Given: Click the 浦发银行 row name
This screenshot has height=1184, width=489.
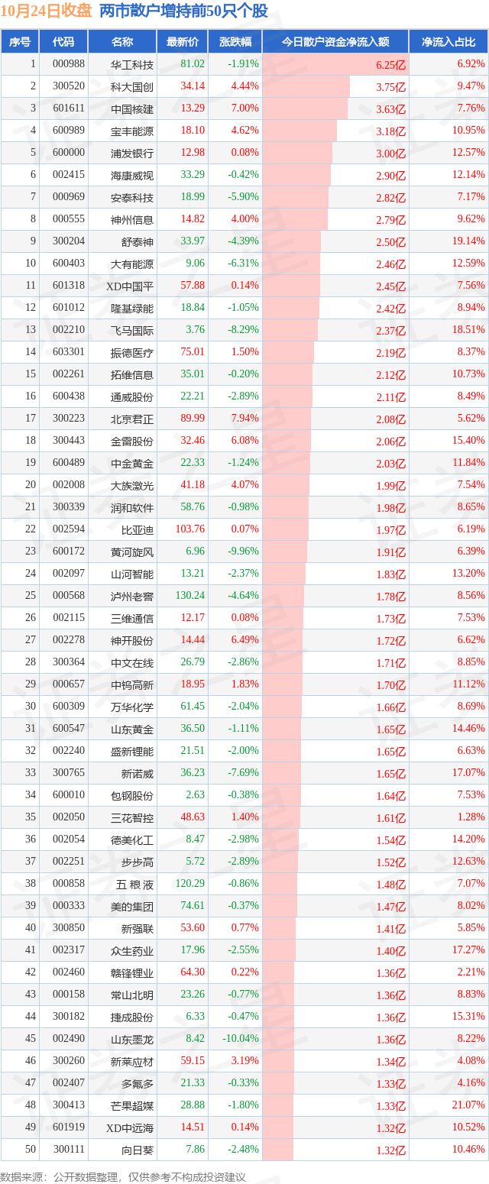Looking at the screenshot, I should [132, 153].
